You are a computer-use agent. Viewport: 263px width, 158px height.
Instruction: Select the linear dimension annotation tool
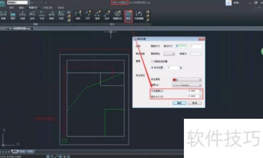click(78, 15)
